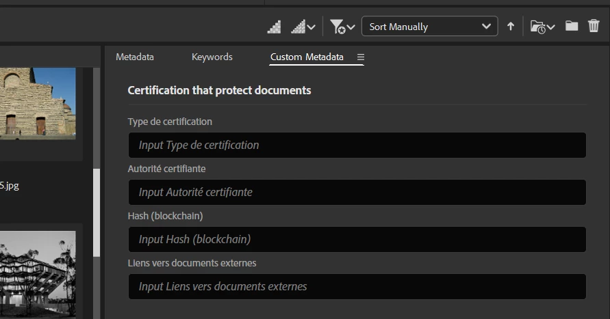Select the stone church facade thumbnail
The height and width of the screenshot is (319, 610).
coord(38,102)
